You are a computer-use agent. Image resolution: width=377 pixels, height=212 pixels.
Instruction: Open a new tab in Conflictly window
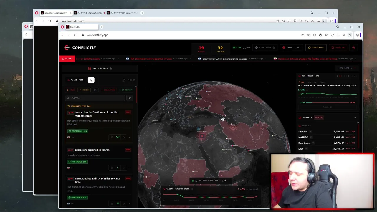click(102, 27)
